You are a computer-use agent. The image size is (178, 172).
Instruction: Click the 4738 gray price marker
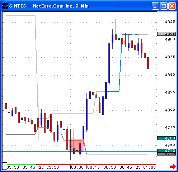point(167,154)
